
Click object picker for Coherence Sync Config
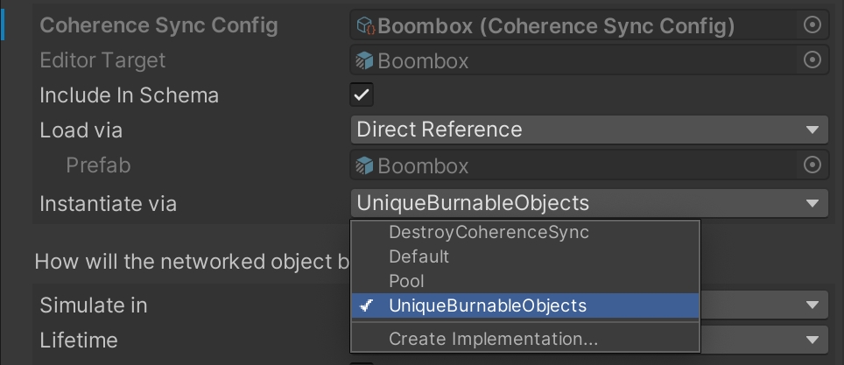[812, 25]
